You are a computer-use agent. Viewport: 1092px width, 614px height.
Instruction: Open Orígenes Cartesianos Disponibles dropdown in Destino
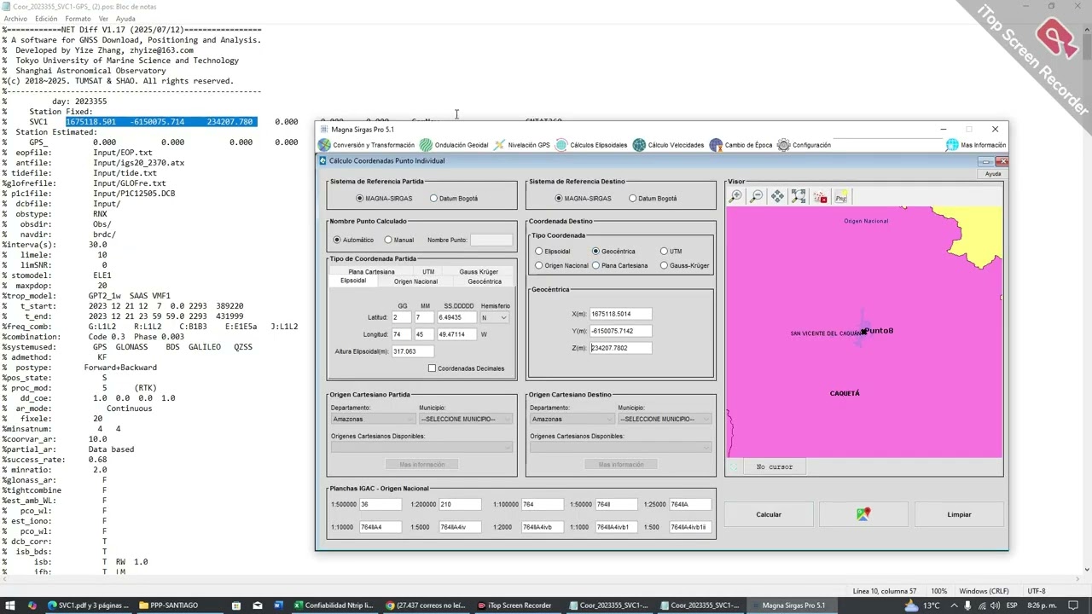tap(620, 447)
